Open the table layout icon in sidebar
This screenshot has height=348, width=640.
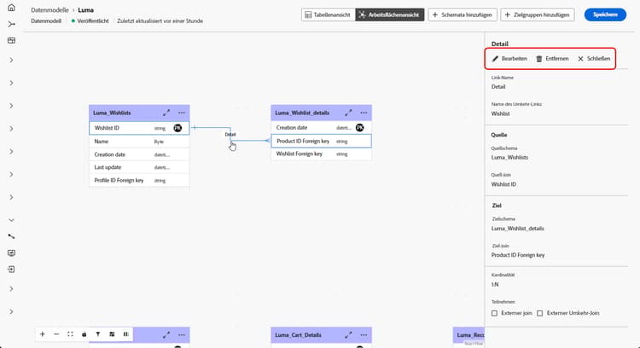point(11,40)
